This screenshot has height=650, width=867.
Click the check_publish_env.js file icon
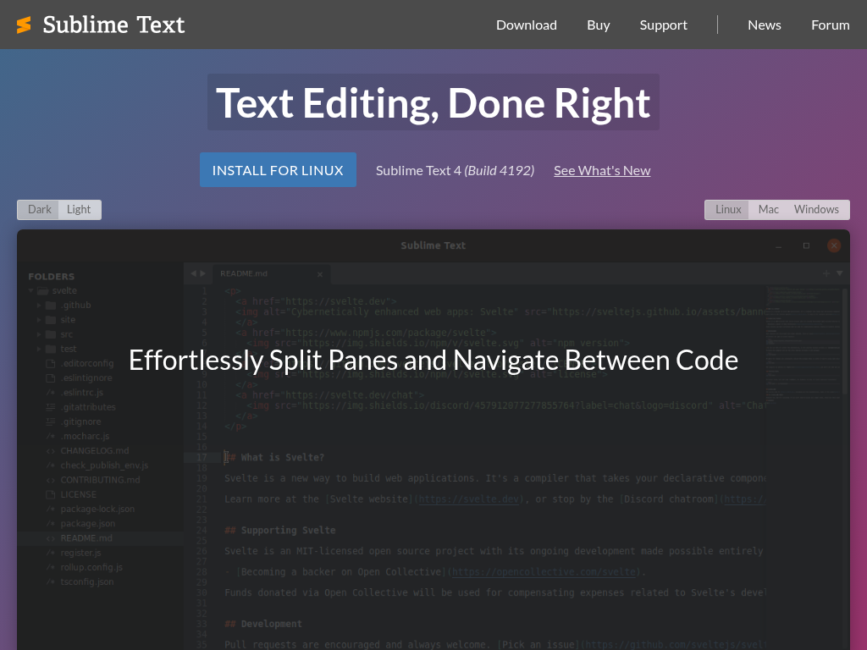(51, 465)
